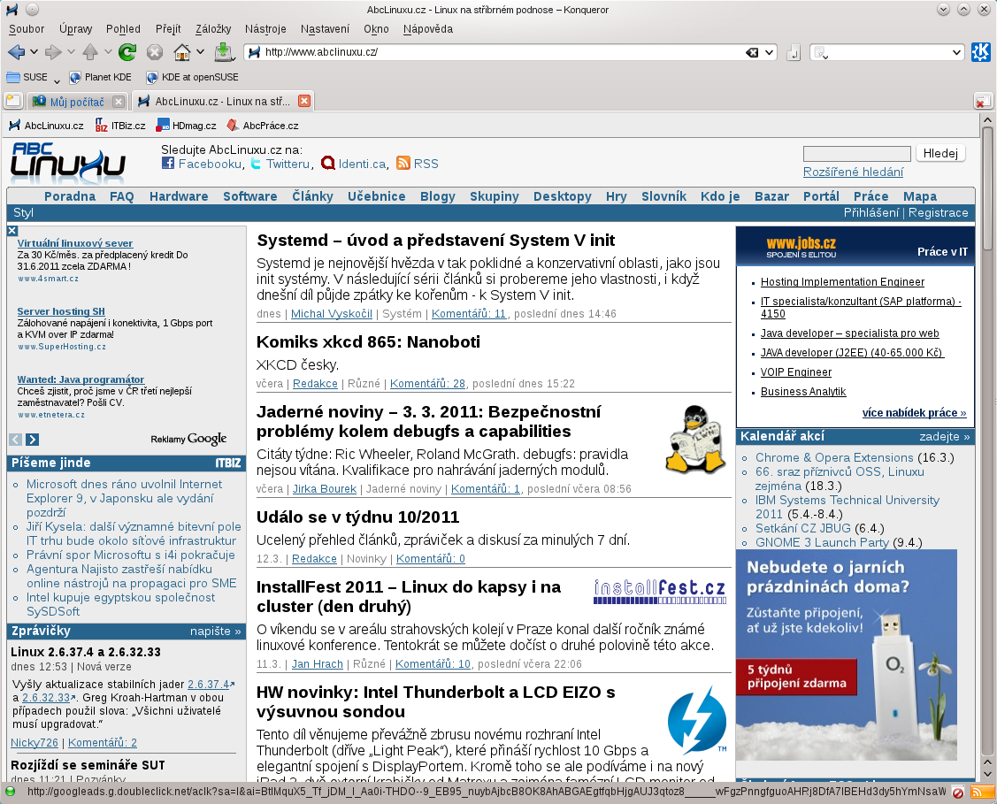Switch to the Můj počítač tab
Screen dimensions: 997x804
70,102
